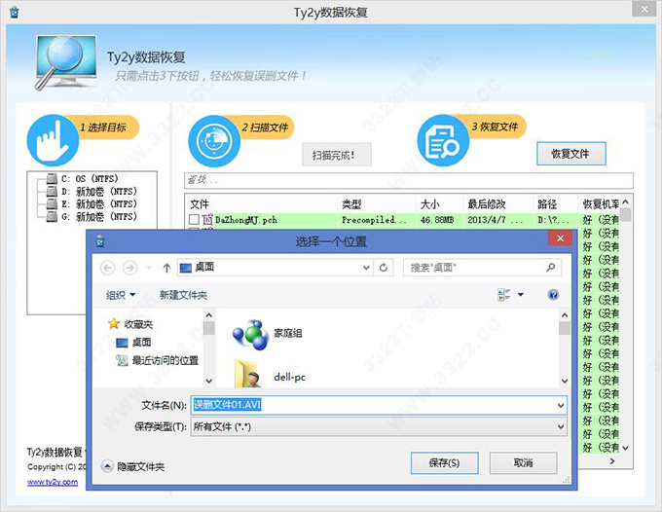Click the 搜索"桌面" search box
Screen dimensions: 662x512
click(x=482, y=267)
